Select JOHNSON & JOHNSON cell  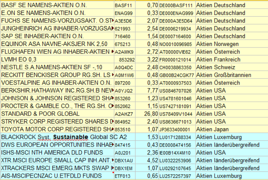pos(57,98)
